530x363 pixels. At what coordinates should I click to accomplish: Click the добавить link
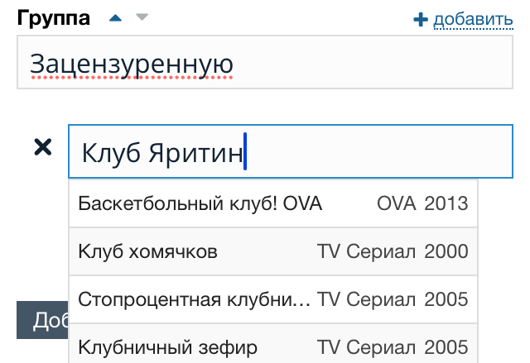pos(472,19)
